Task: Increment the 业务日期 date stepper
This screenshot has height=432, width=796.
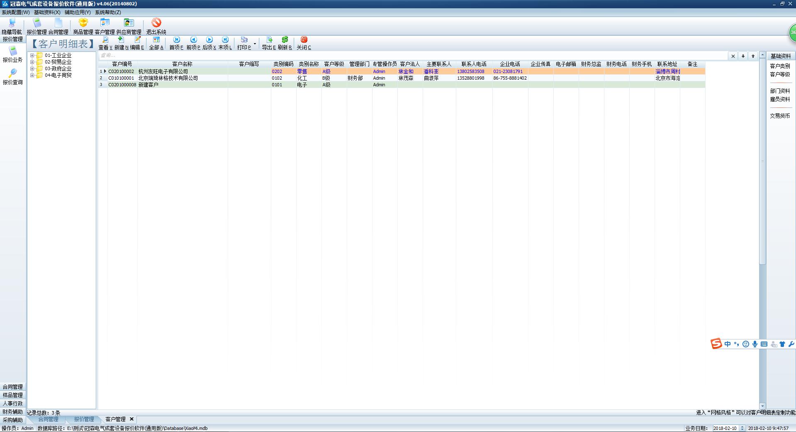Action: [742, 427]
